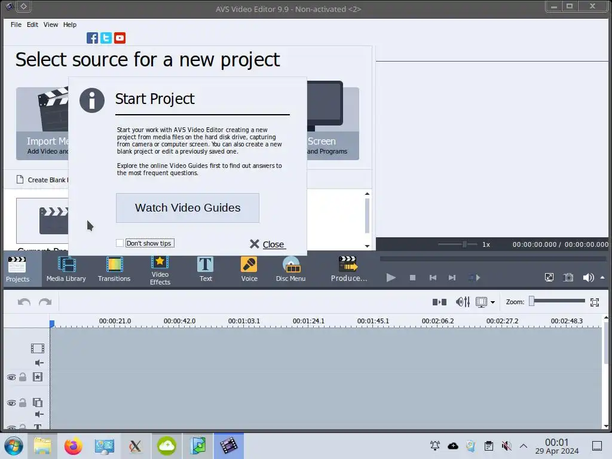This screenshot has height=459, width=612.
Task: Lock the video overlay track
Action: (x=23, y=402)
